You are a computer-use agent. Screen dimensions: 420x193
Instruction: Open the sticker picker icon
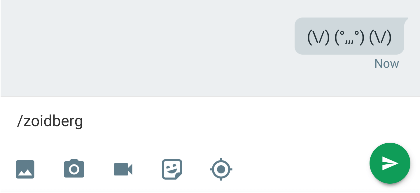point(172,169)
